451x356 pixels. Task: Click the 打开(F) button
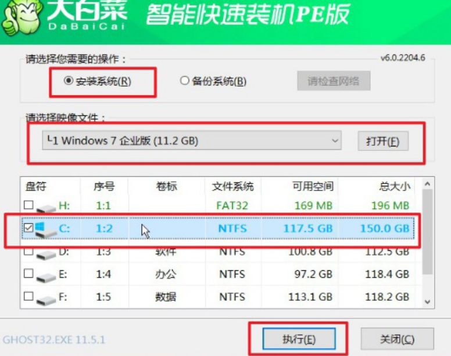pos(383,141)
